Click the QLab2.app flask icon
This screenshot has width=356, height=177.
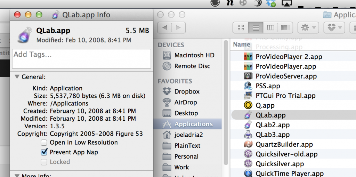coord(248,125)
